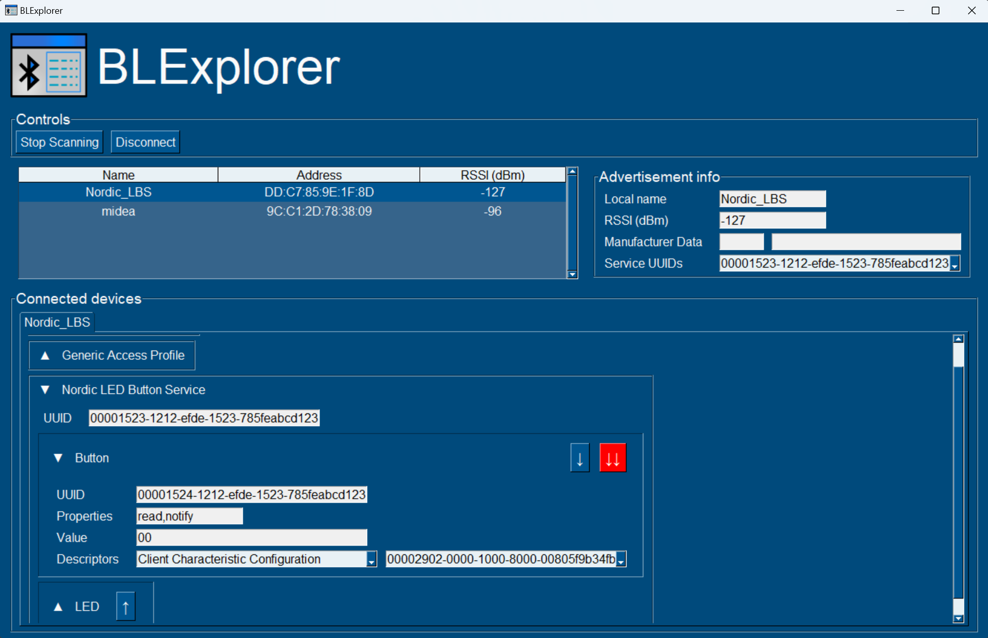Screen dimensions: 988x638
Task: Click the LED up-arrow write icon
Action: 125,606
